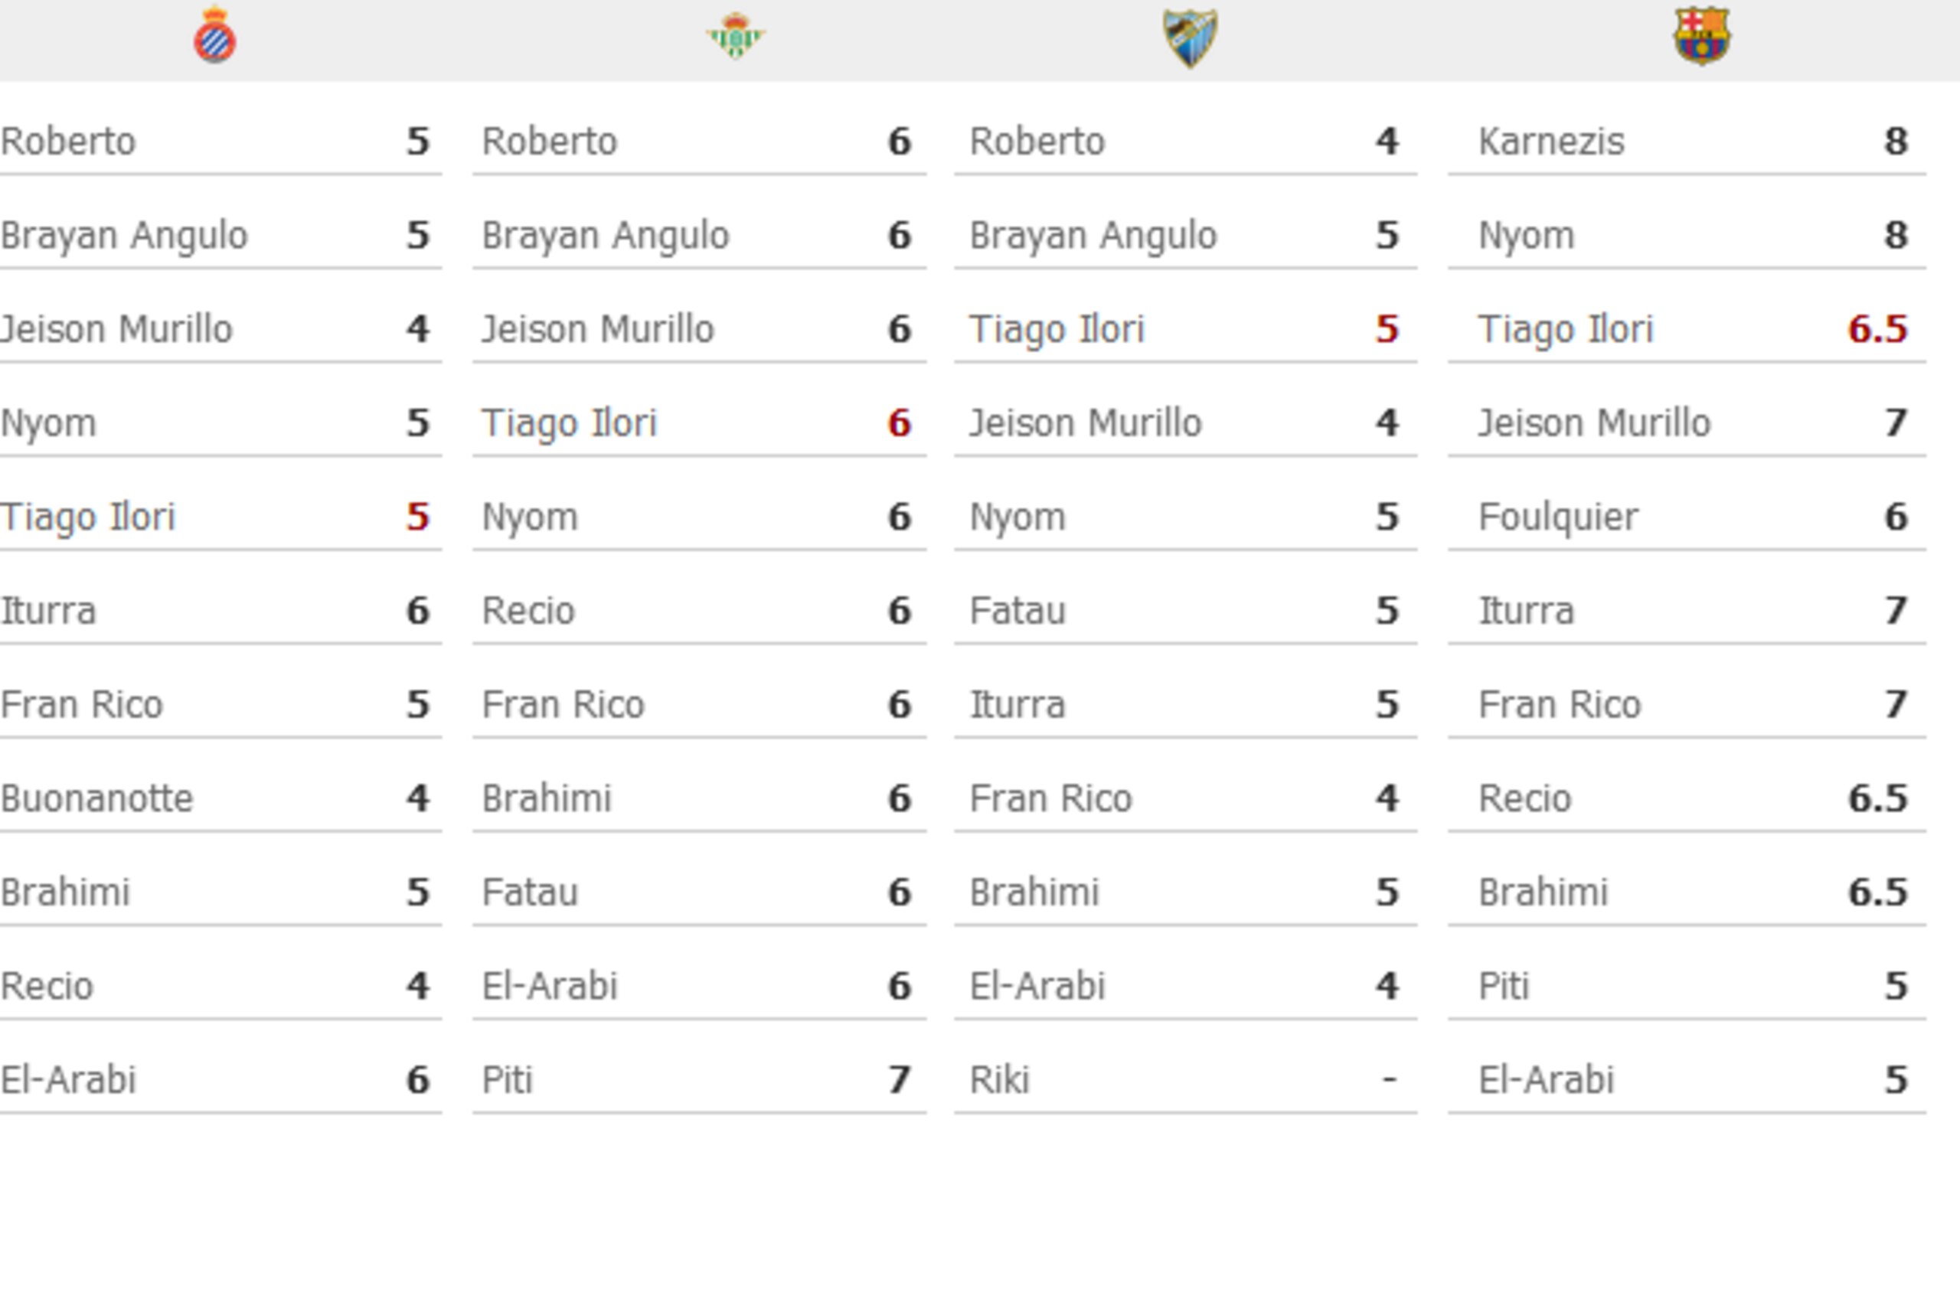Select Buonanotte in the Espanyol column
Screen dimensions: 1960x1302
(96, 799)
